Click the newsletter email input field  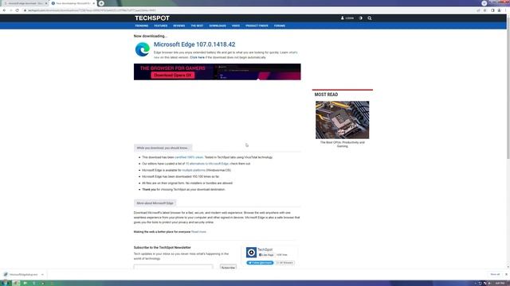tap(174, 267)
